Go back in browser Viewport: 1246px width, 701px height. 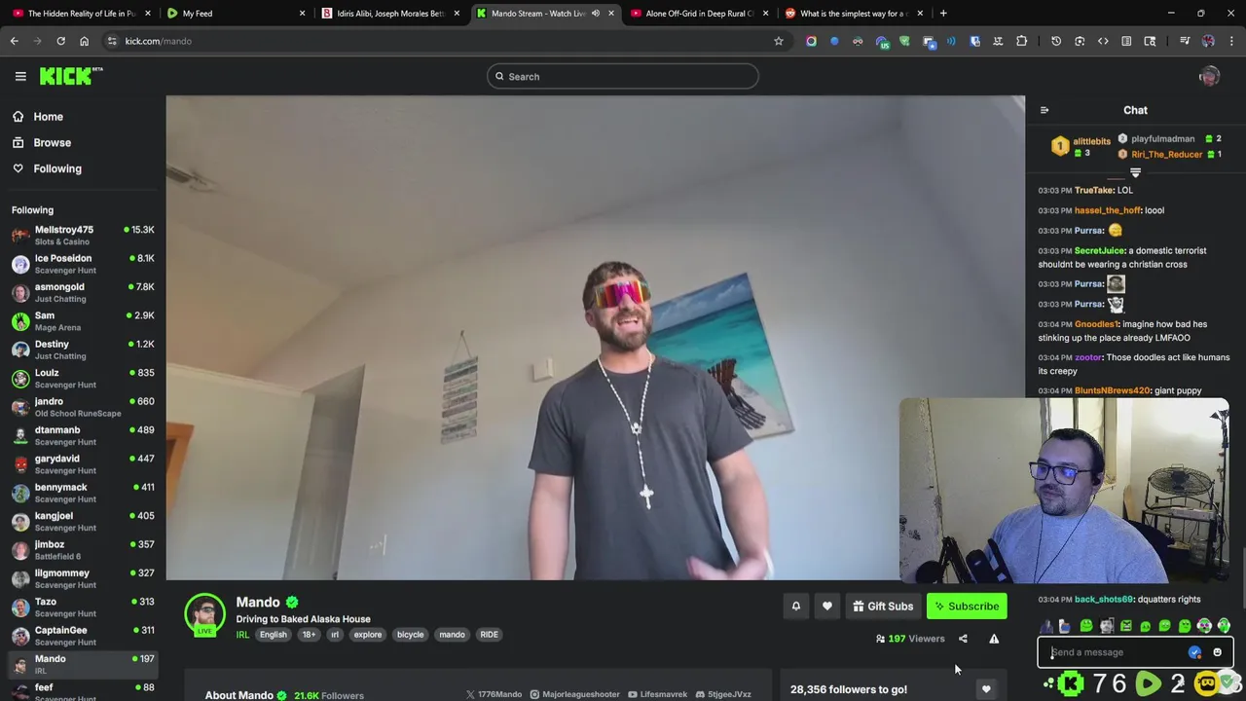pyautogui.click(x=14, y=41)
